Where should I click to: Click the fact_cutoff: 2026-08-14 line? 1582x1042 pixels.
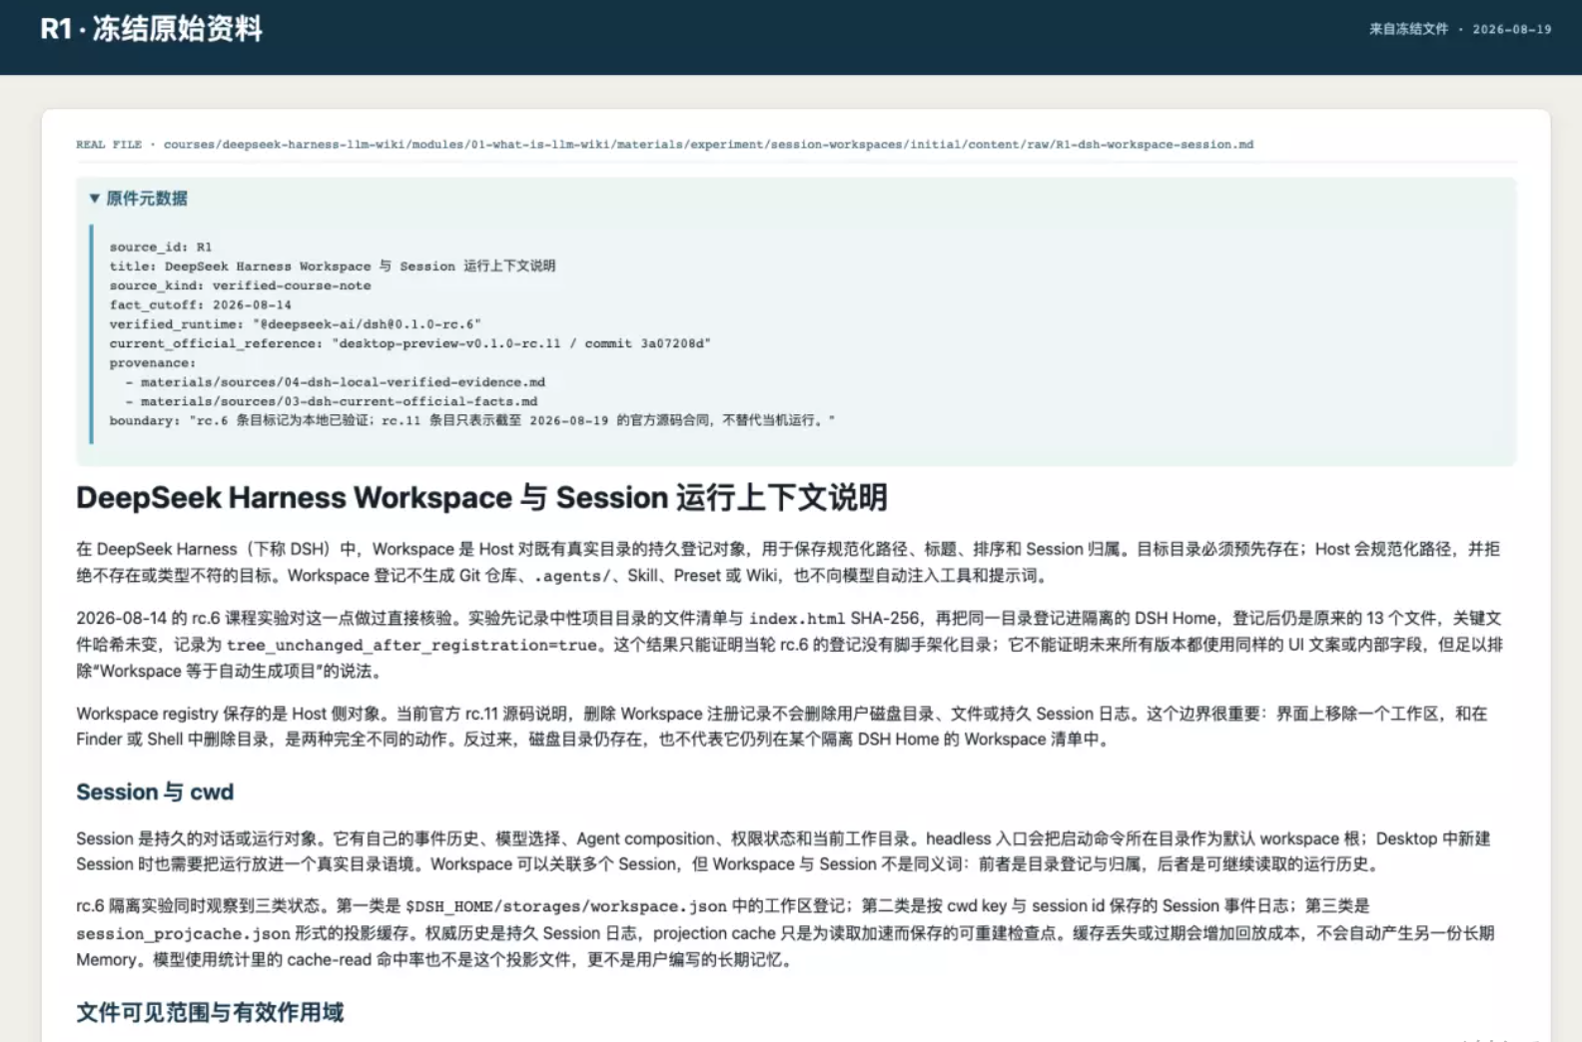coord(201,304)
